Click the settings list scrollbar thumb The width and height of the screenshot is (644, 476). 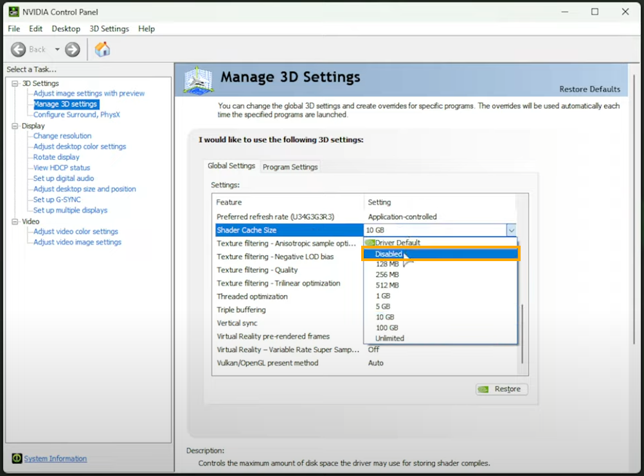(x=523, y=334)
